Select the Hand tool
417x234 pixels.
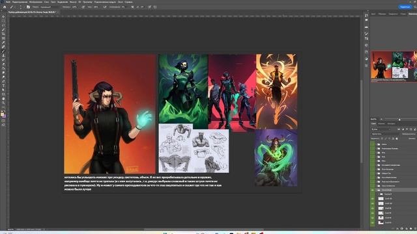(x=3, y=99)
